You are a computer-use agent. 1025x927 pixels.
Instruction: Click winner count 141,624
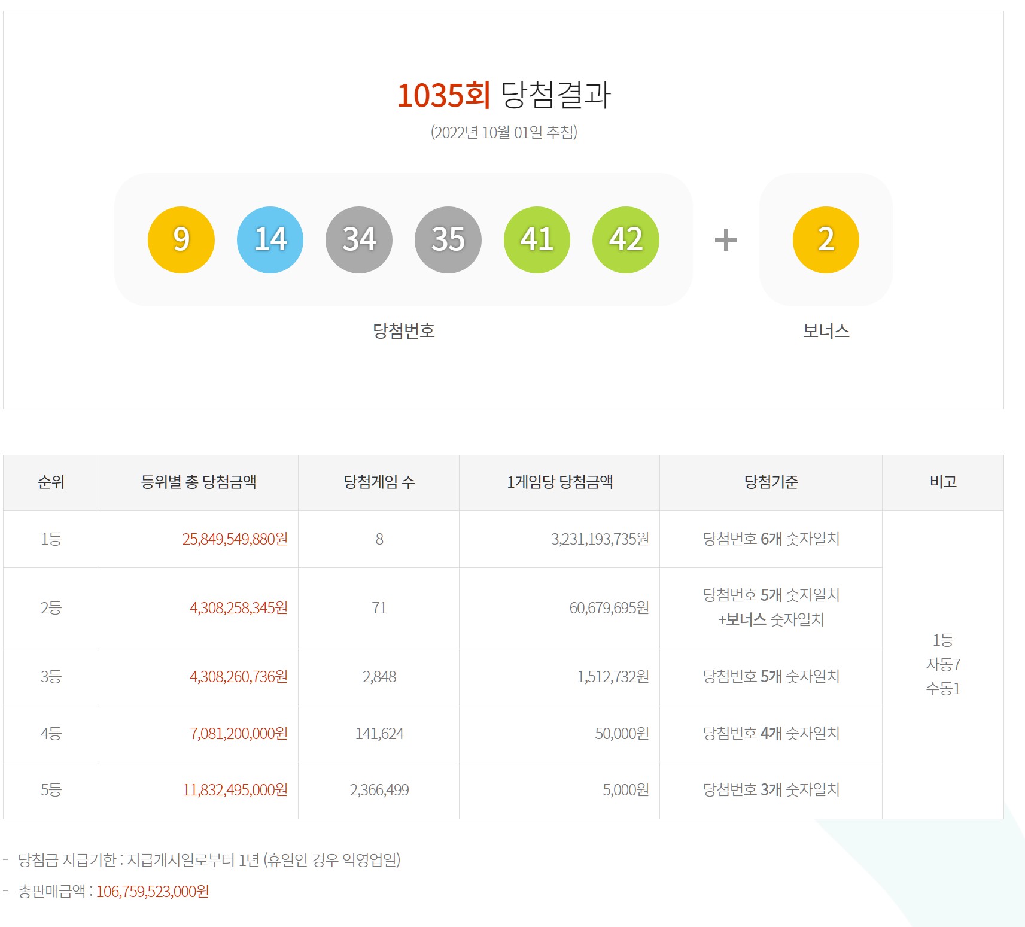pos(379,734)
